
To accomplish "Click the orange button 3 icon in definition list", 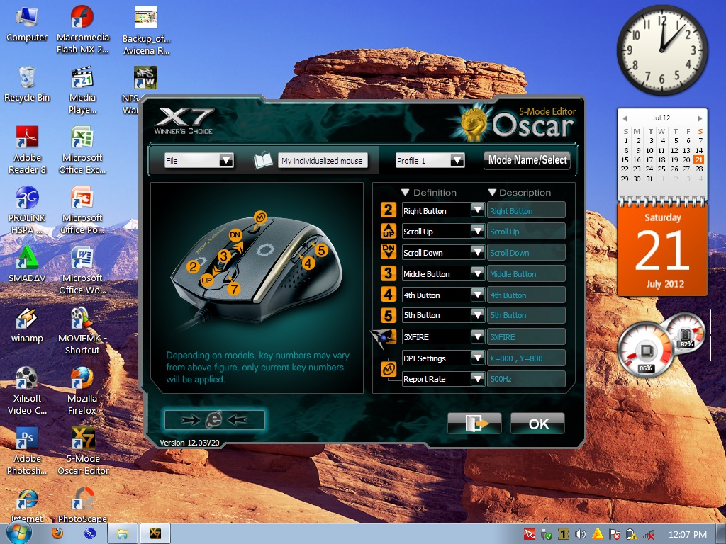I will coord(389,273).
